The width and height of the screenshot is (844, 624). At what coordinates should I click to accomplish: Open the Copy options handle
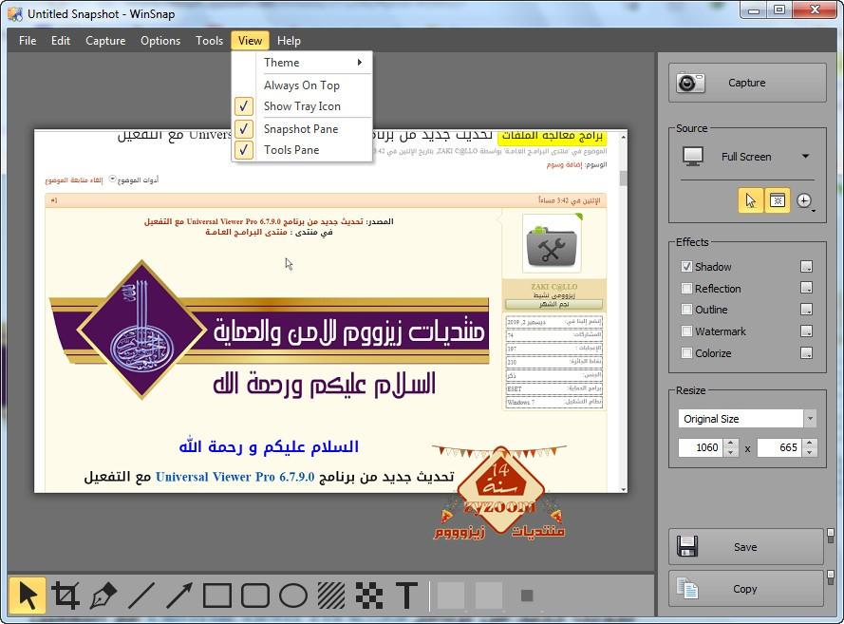click(x=831, y=577)
